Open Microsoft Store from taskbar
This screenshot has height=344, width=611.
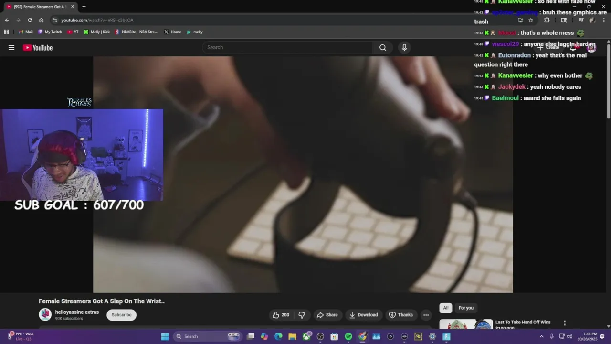click(334, 336)
